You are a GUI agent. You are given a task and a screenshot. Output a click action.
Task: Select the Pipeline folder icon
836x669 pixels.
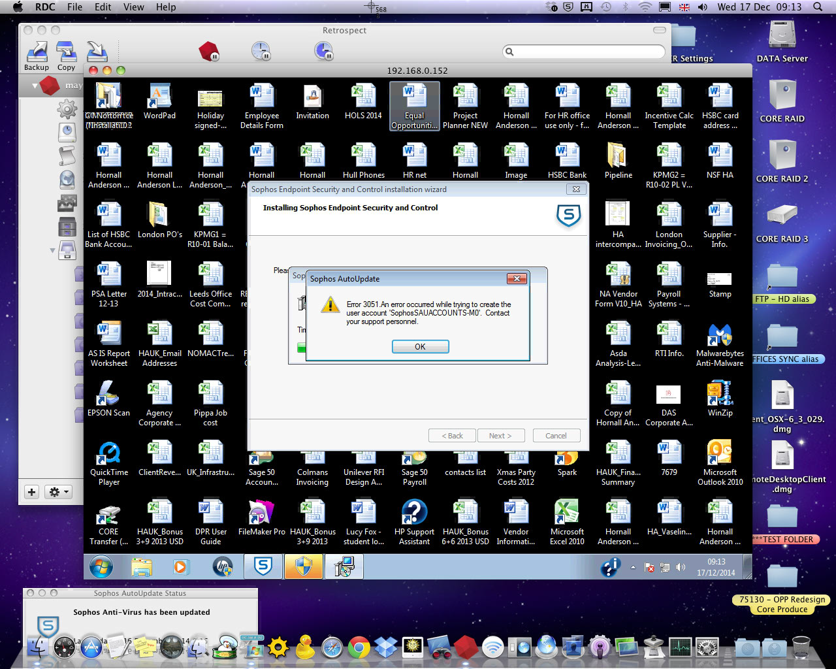click(x=618, y=161)
